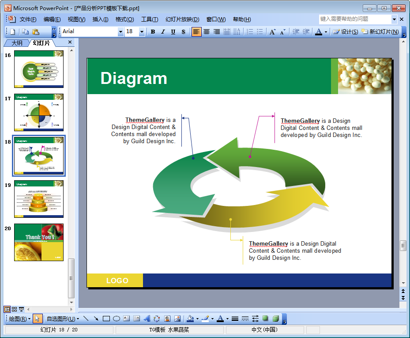Click Decrease Font Size icon

click(282, 32)
